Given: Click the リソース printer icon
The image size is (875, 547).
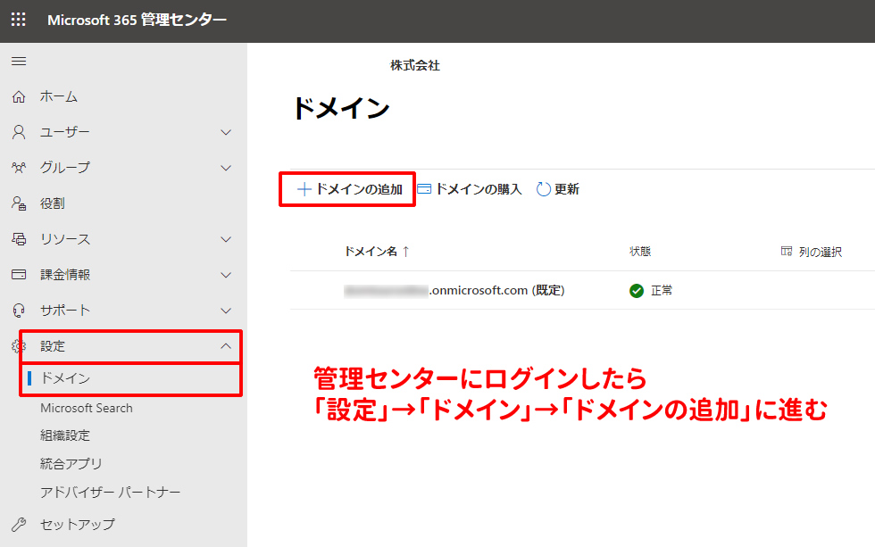Looking at the screenshot, I should (19, 238).
